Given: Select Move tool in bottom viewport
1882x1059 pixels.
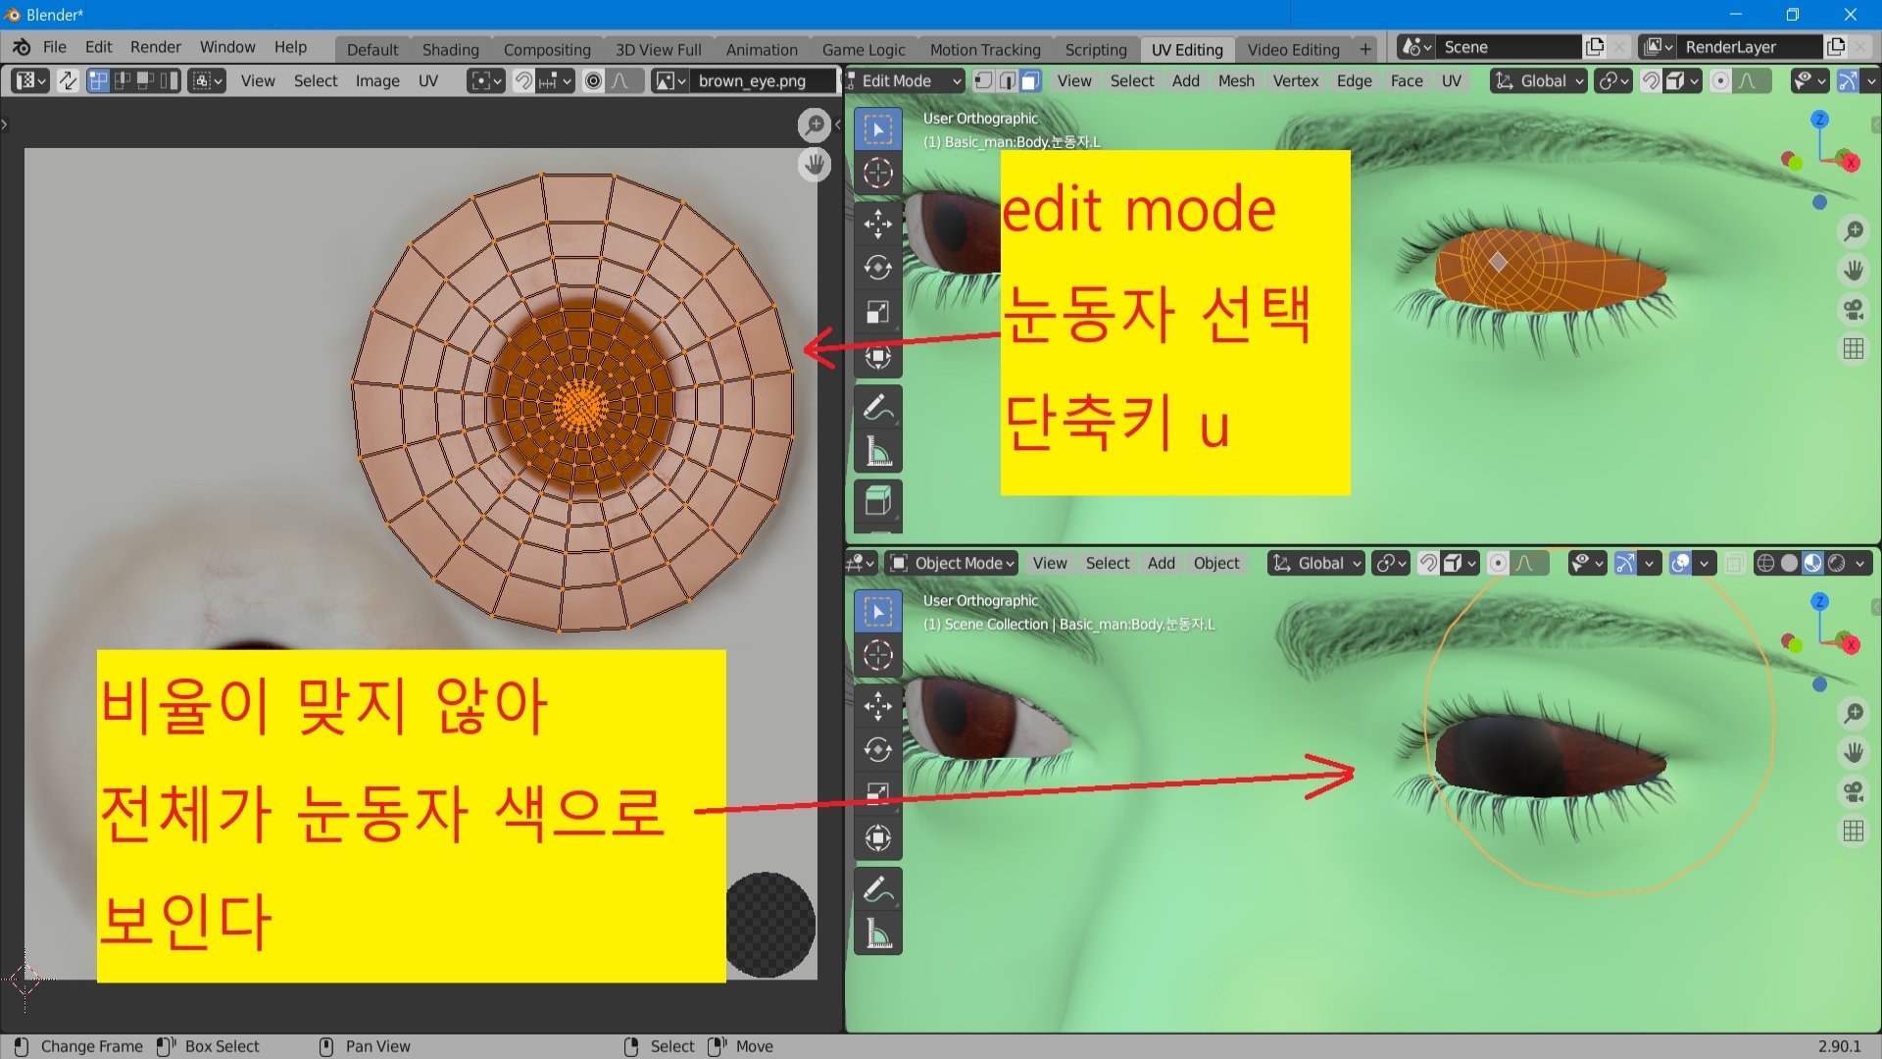Looking at the screenshot, I should point(878,706).
